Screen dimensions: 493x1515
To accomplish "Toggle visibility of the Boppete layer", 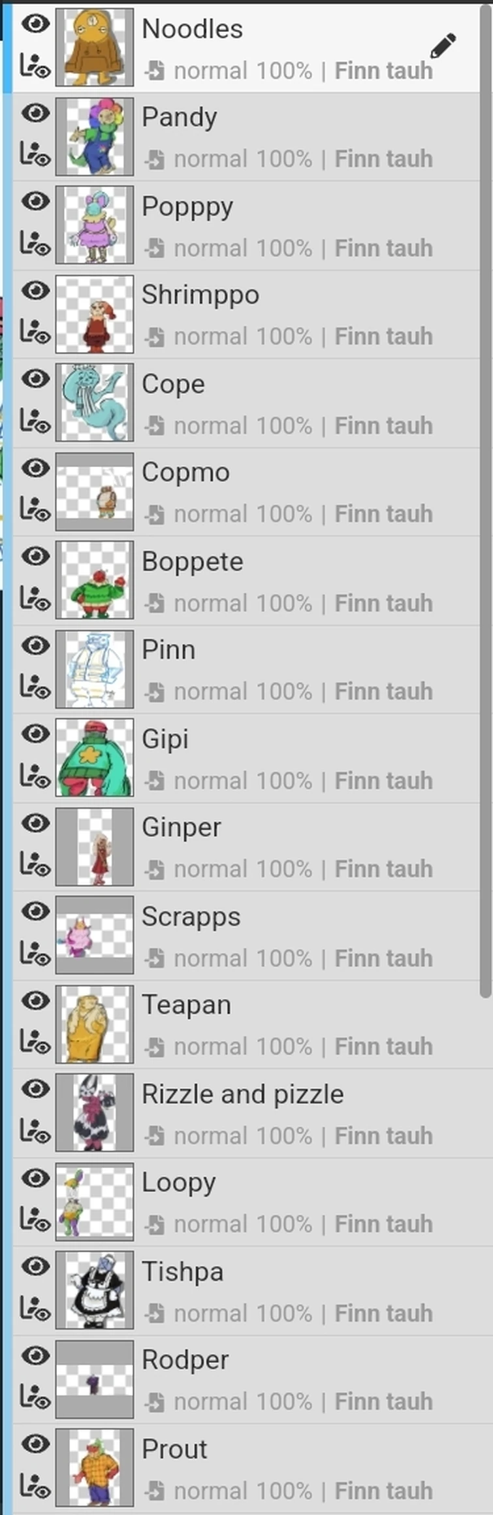I will tap(35, 557).
